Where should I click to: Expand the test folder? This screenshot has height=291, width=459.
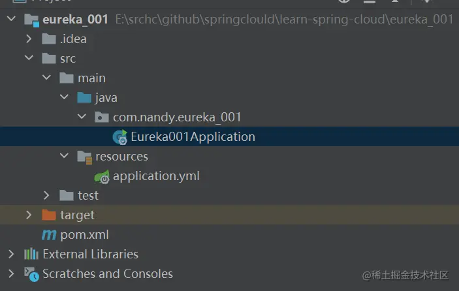46,195
